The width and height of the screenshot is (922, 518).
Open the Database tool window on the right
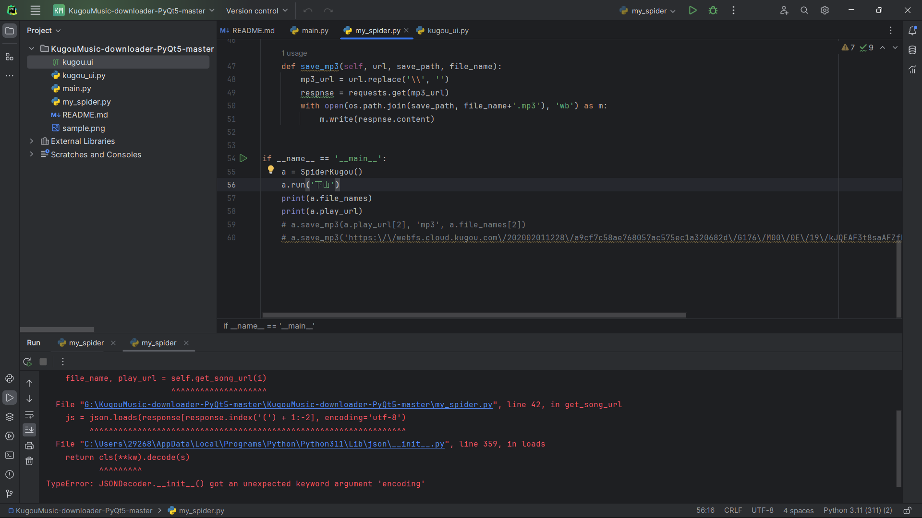coord(912,50)
